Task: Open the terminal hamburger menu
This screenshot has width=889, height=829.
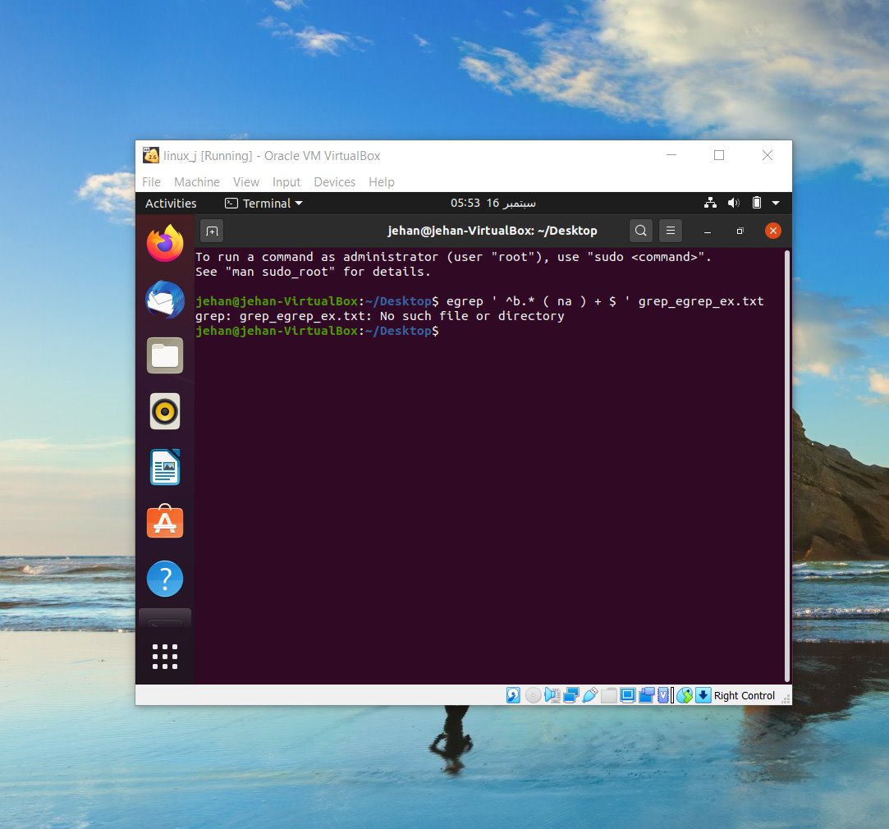Action: [671, 231]
